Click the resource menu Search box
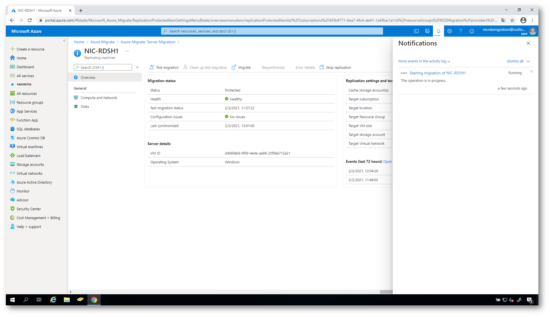Image resolution: width=550 pixels, height=317 pixels. click(x=103, y=67)
